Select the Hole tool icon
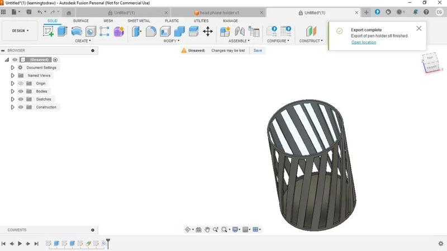Viewport: 447px width, 251px height. click(91, 31)
